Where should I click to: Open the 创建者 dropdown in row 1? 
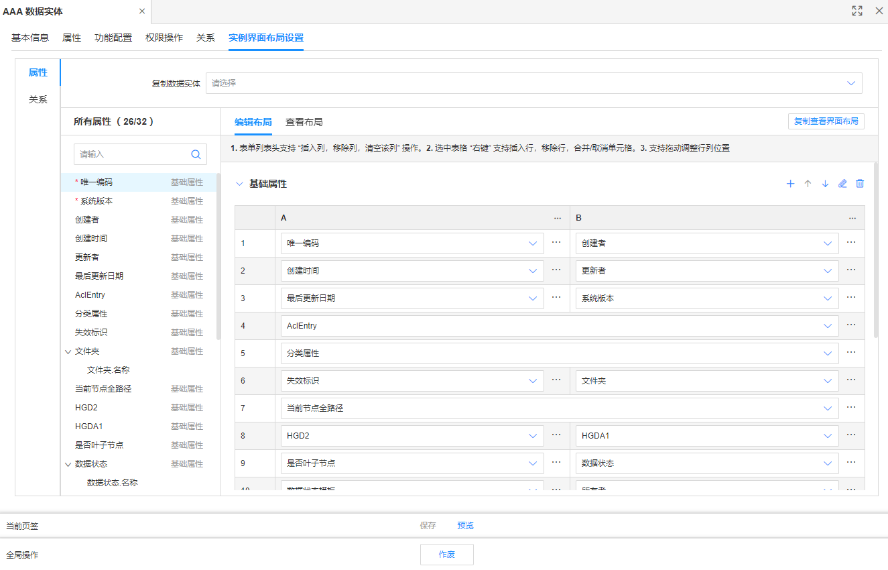707,243
